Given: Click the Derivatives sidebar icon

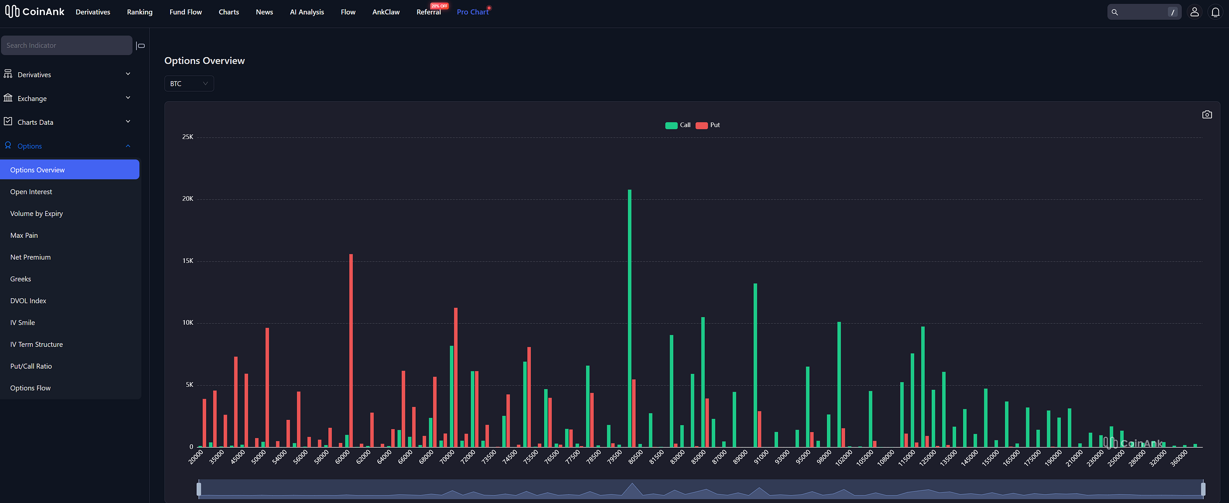Looking at the screenshot, I should tap(8, 74).
